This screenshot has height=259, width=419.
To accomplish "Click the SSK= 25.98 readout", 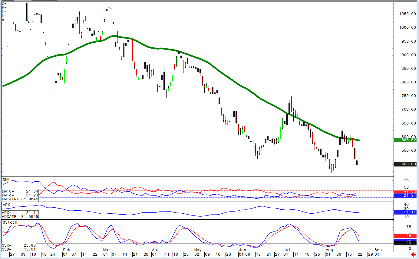I will pos(19,245).
